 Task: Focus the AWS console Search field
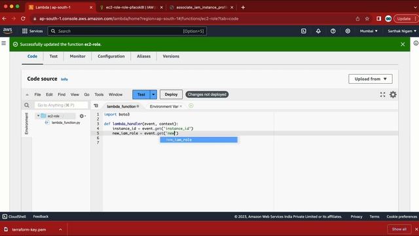click(x=127, y=31)
